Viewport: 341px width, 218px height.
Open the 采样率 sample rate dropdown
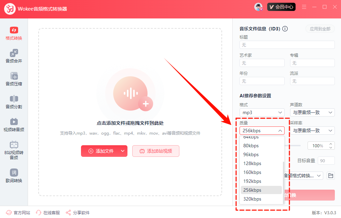pyautogui.click(x=312, y=131)
